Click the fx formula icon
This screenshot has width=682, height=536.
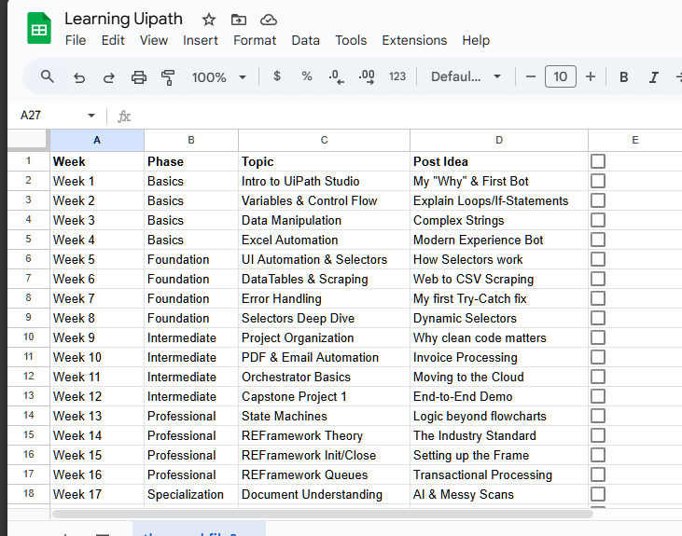point(124,117)
